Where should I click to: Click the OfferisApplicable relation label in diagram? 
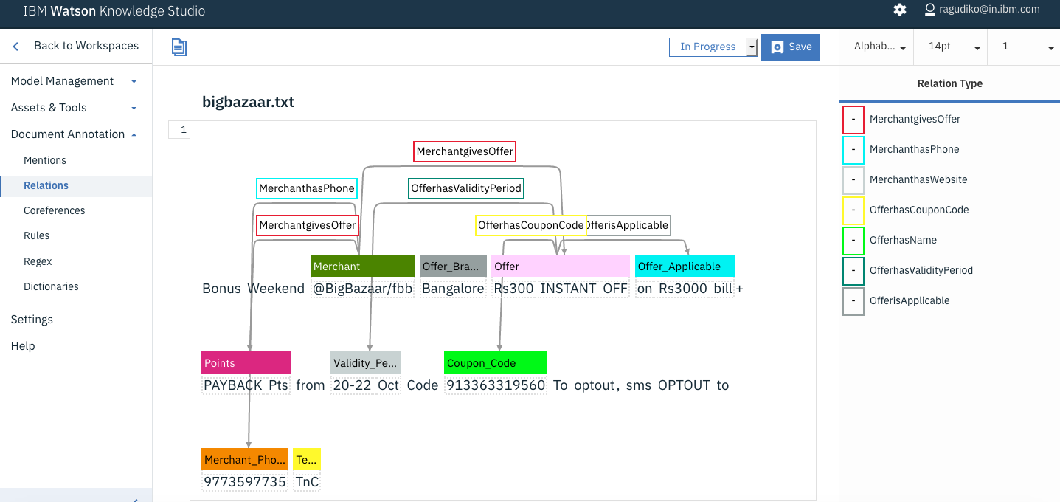628,225
